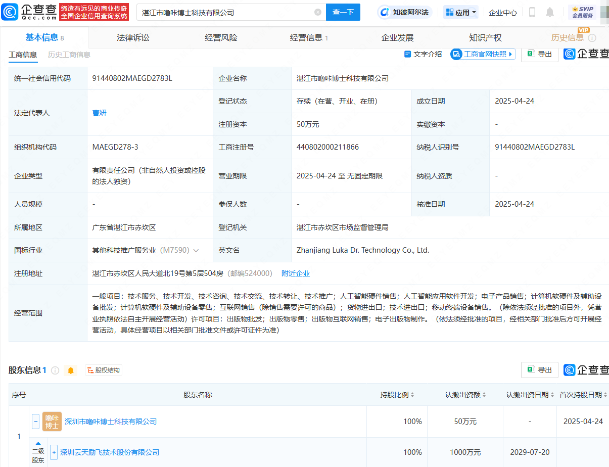
Task: Select industry 其他科技推广服务业
Action: click(124, 250)
